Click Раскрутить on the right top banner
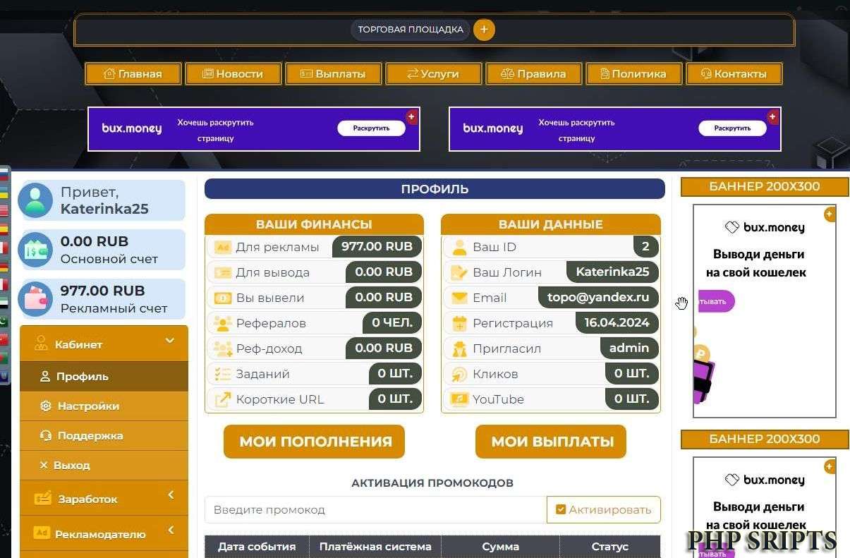This screenshot has width=850, height=558. [732, 128]
